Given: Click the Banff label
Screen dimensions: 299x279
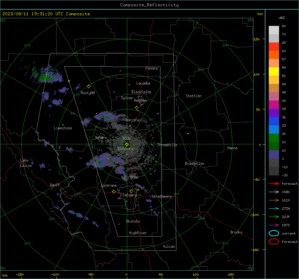Looking at the screenshot, I should tap(55, 185).
